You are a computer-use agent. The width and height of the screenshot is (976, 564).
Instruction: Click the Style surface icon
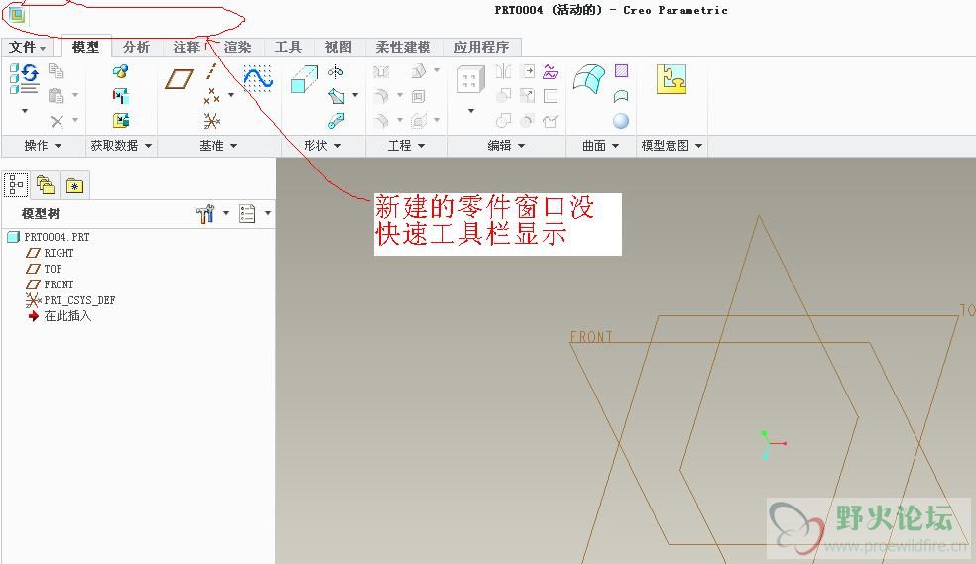(x=621, y=96)
